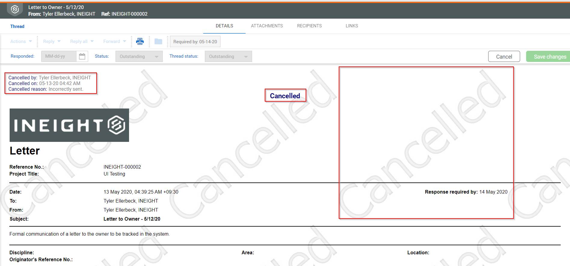Open the Thread status dropdown
The image size is (570, 266).
coord(228,57)
